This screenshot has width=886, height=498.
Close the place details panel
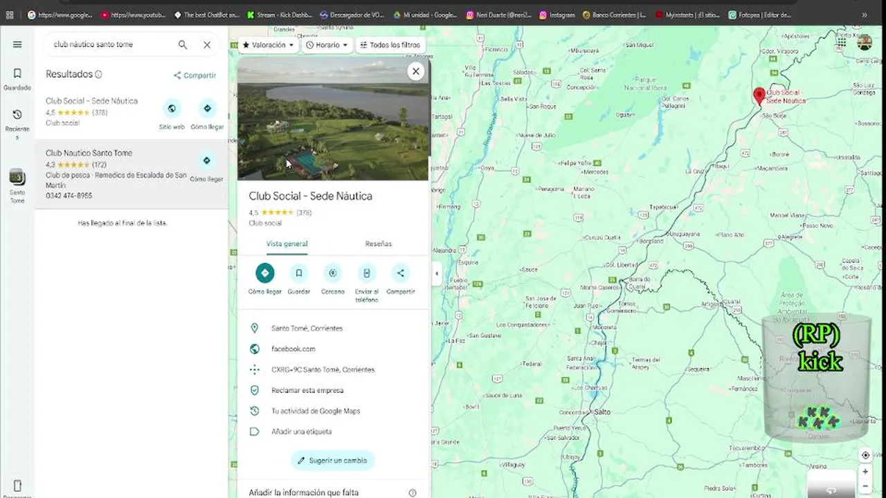click(x=415, y=71)
